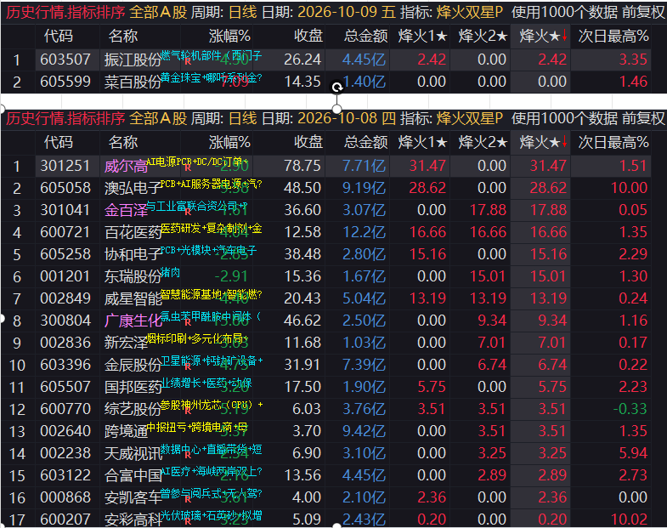This screenshot has width=667, height=528.
Task: Click 次日最高% 5.94 in 天威视讯 row
Action: (633, 453)
